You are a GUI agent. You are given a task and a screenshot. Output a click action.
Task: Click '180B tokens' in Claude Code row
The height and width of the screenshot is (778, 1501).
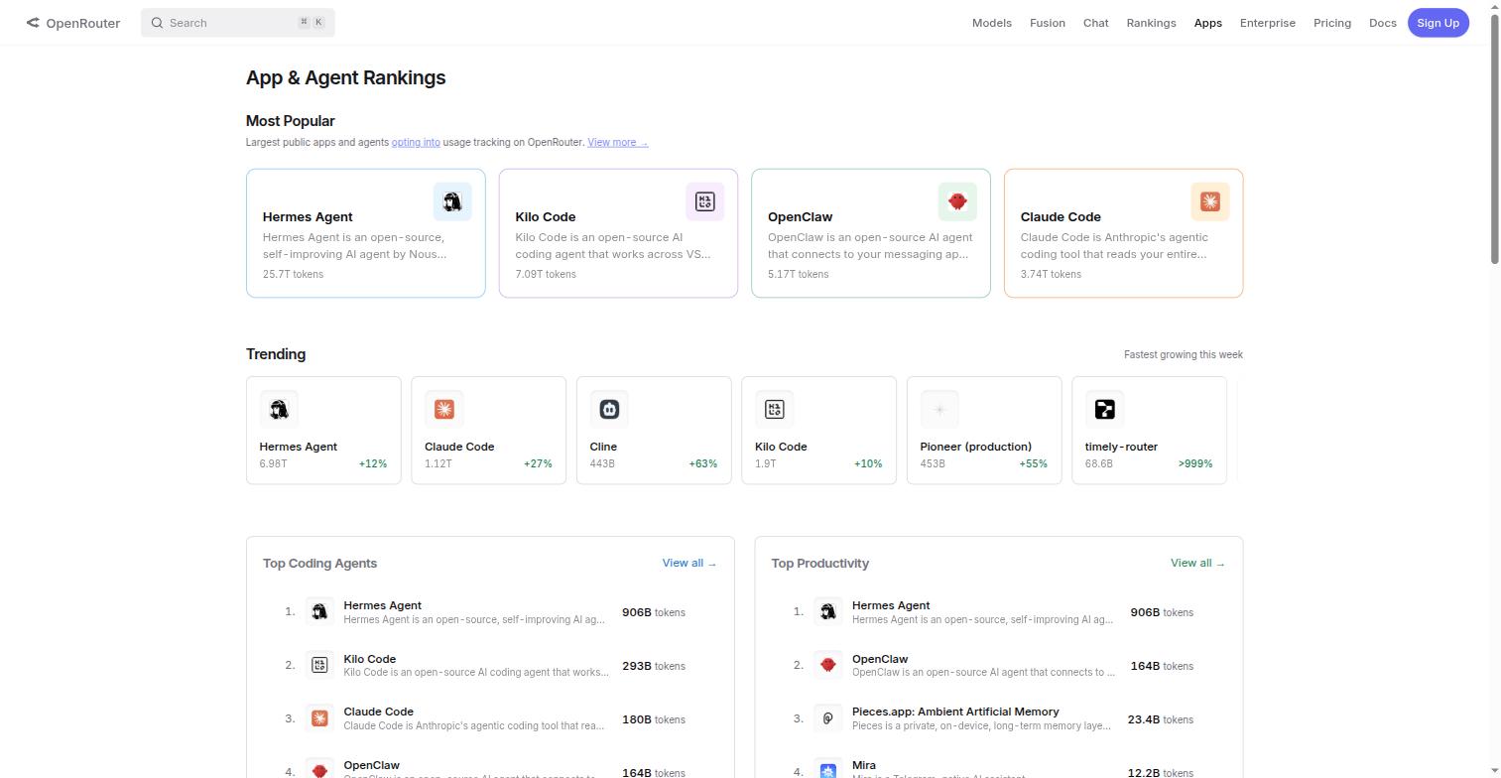(654, 719)
